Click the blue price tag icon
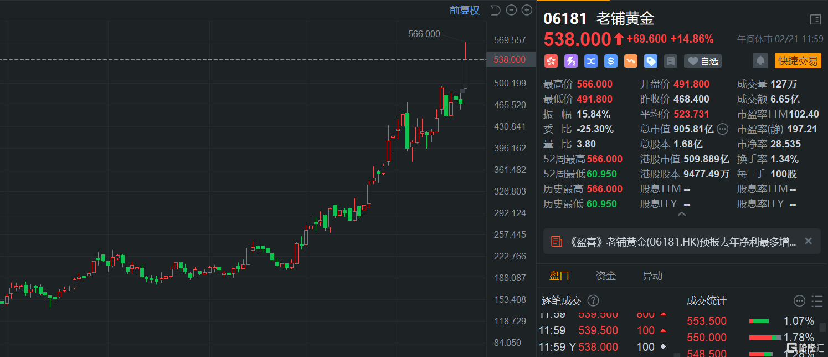The width and height of the screenshot is (828, 357). pyautogui.click(x=651, y=61)
